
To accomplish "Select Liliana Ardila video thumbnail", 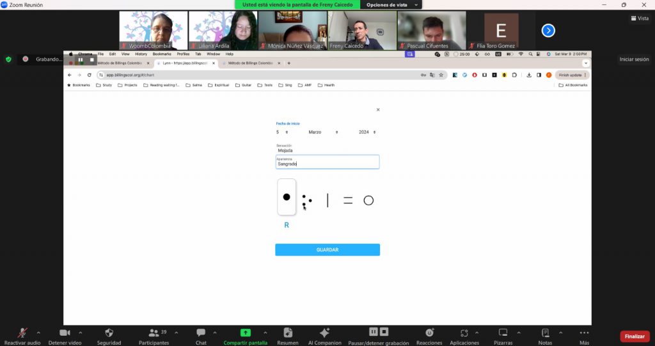I will click(x=223, y=31).
